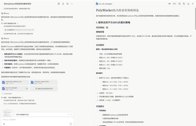Open arbitrage_opportunities attachment
The width and height of the screenshot is (196, 126).
pos(44,82)
